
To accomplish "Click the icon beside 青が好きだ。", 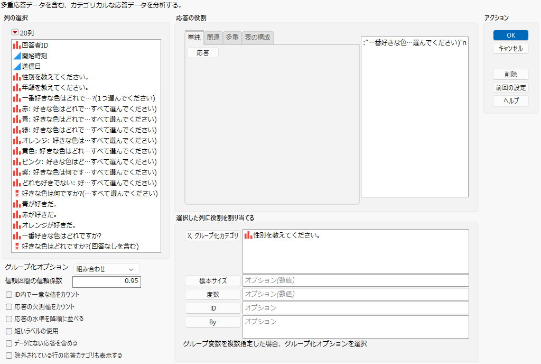I will [17, 204].
